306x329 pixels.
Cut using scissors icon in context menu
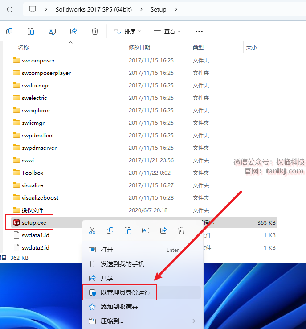(92, 230)
